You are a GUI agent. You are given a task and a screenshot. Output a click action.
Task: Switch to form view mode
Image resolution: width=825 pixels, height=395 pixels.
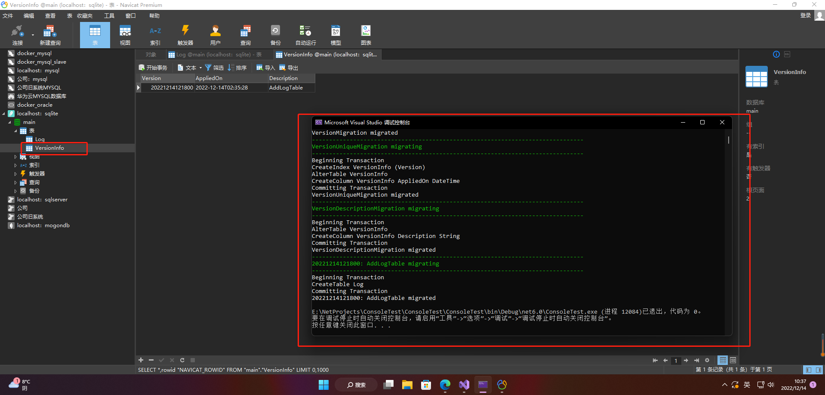pyautogui.click(x=733, y=361)
